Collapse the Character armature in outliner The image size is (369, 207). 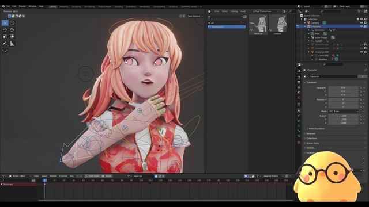[305, 26]
